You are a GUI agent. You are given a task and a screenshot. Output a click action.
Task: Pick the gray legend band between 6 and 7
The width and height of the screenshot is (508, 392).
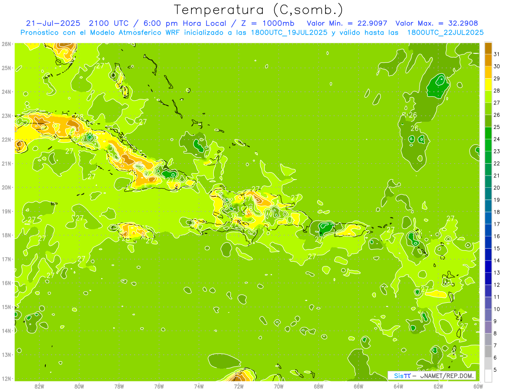tap(488, 351)
